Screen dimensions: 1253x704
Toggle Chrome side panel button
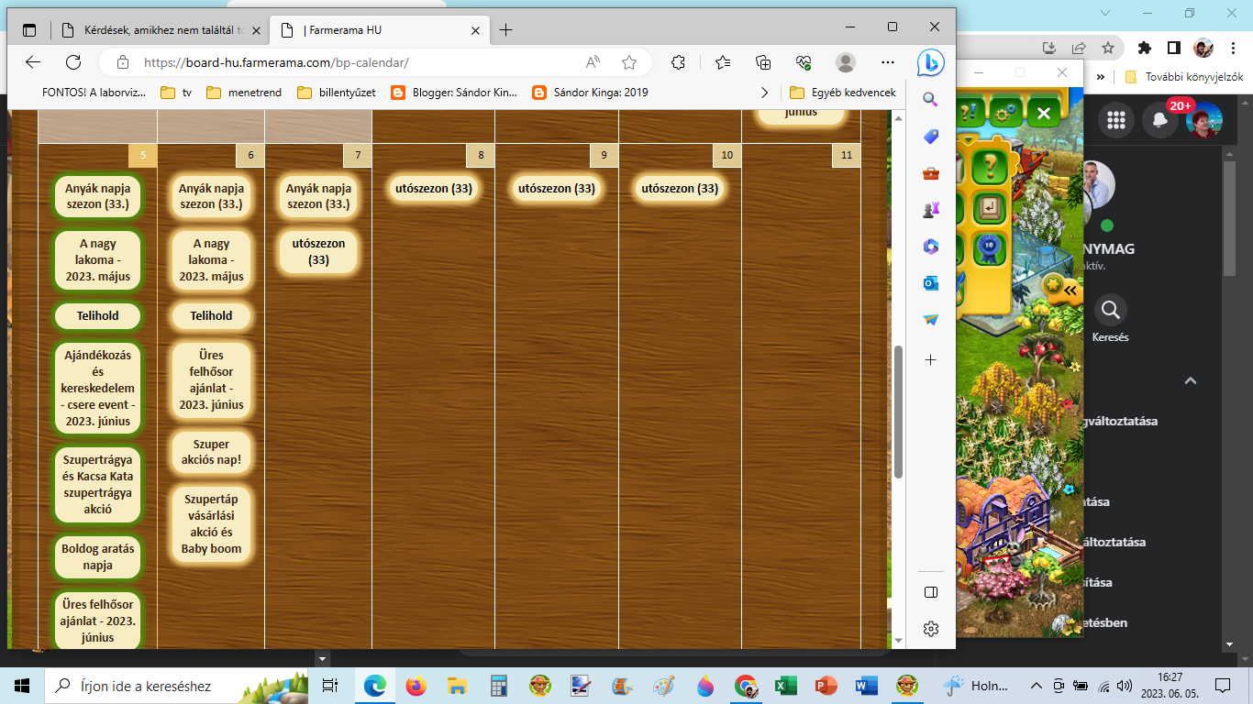[1173, 48]
